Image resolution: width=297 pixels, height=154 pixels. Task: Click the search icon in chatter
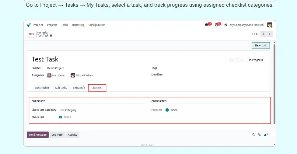253,135
